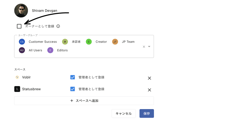Click the AU All Users badge icon

(x=22, y=50)
